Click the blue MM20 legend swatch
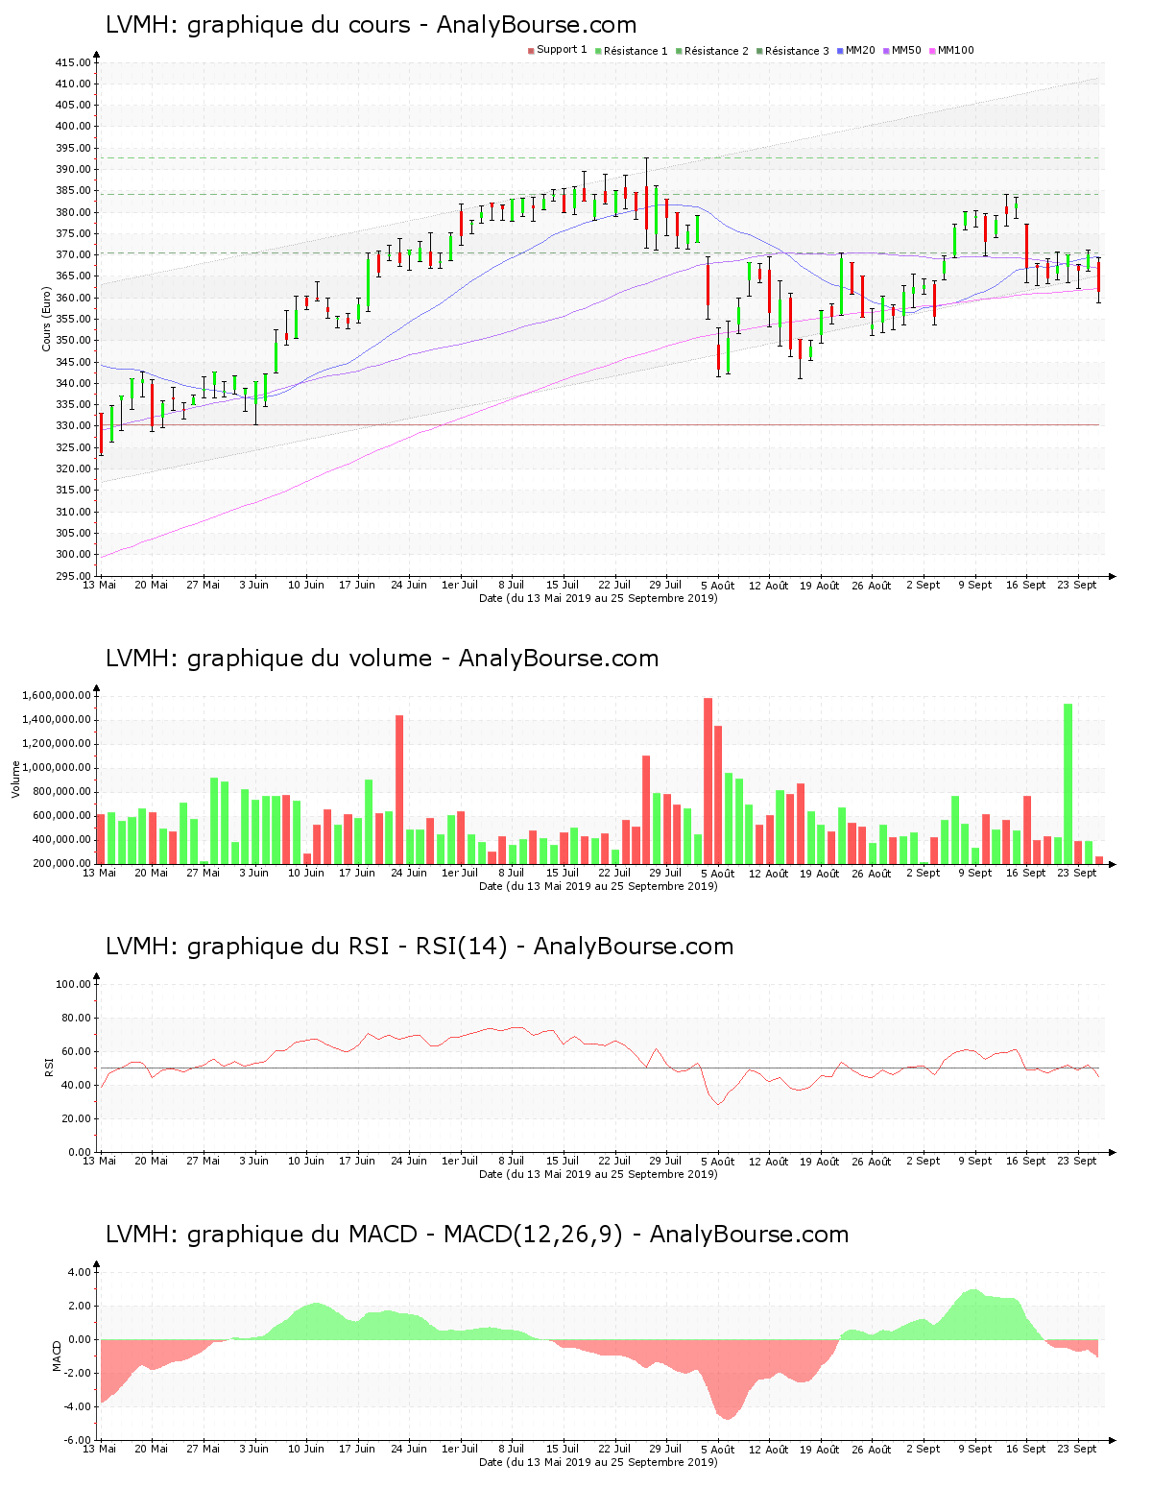The height and width of the screenshot is (1488, 1152). point(840,51)
